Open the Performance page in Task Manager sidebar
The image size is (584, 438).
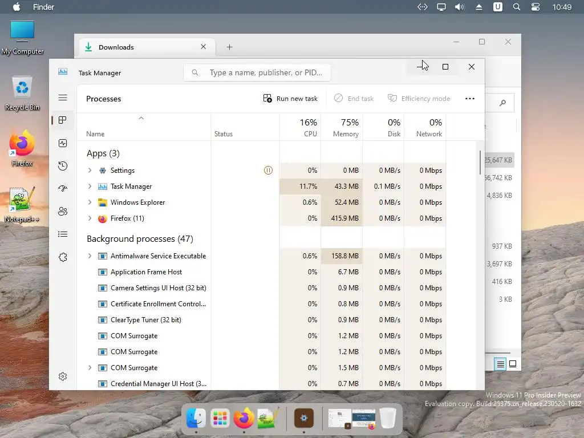[x=63, y=143]
